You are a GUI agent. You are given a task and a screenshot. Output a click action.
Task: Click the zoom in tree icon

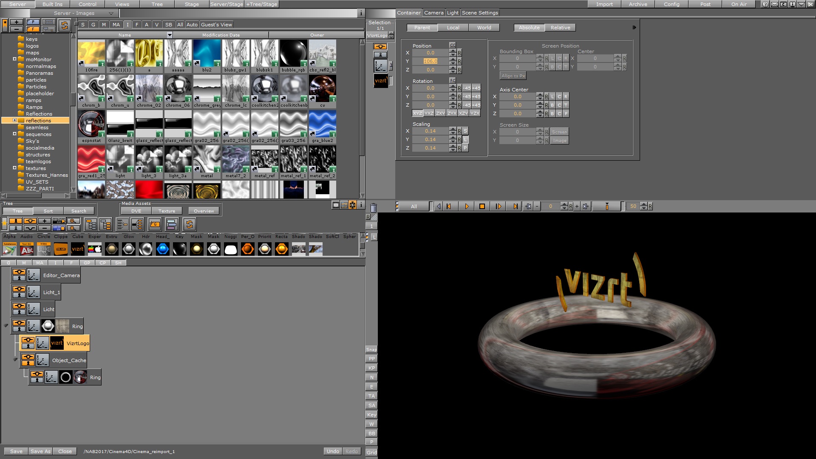coord(73,221)
